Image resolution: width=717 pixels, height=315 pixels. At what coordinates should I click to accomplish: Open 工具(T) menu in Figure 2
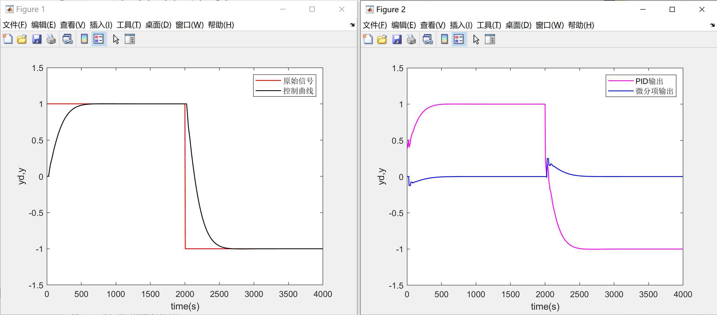tap(489, 25)
